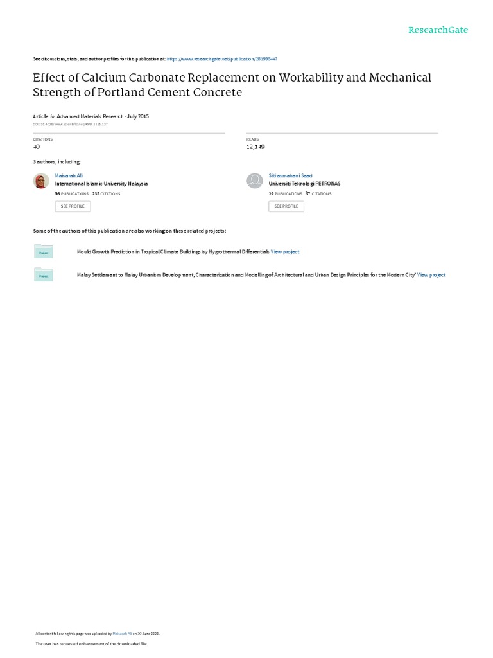493x658 pixels.
Task: Click Maisarah Ali's profile photo
Action: click(x=41, y=181)
